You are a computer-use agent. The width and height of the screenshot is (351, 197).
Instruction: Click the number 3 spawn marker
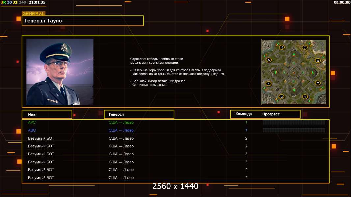[x=282, y=97]
